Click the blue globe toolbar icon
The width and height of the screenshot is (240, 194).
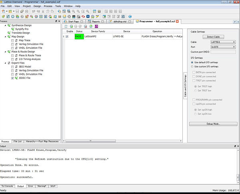coord(130,16)
